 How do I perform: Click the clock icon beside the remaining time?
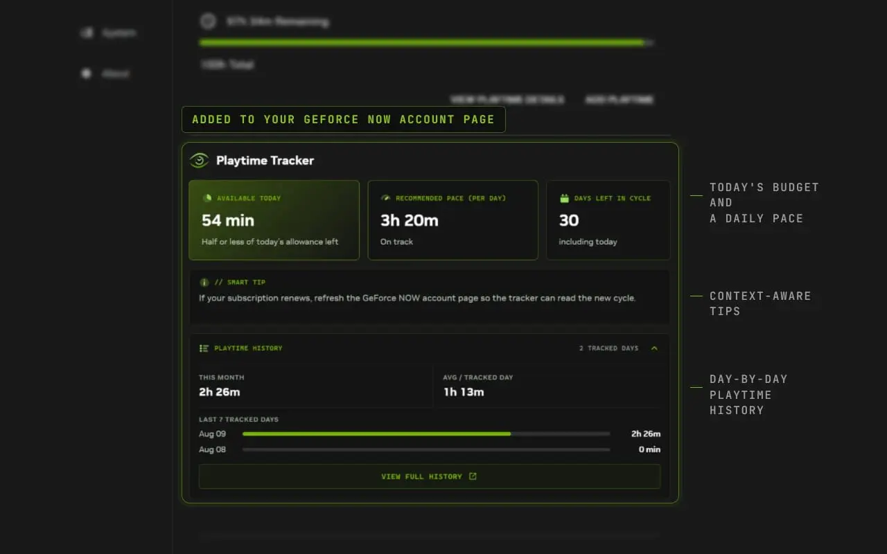(x=208, y=21)
